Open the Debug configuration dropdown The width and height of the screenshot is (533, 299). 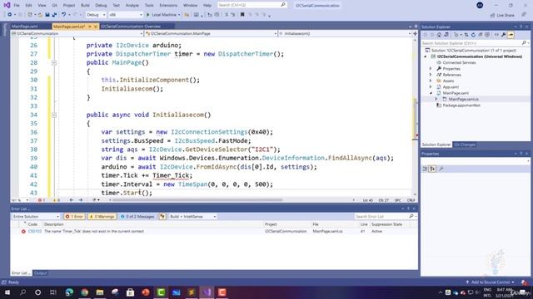pos(96,15)
